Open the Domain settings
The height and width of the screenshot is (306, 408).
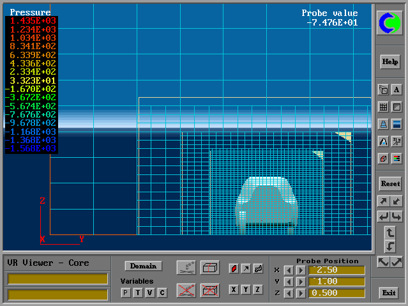tap(143, 266)
